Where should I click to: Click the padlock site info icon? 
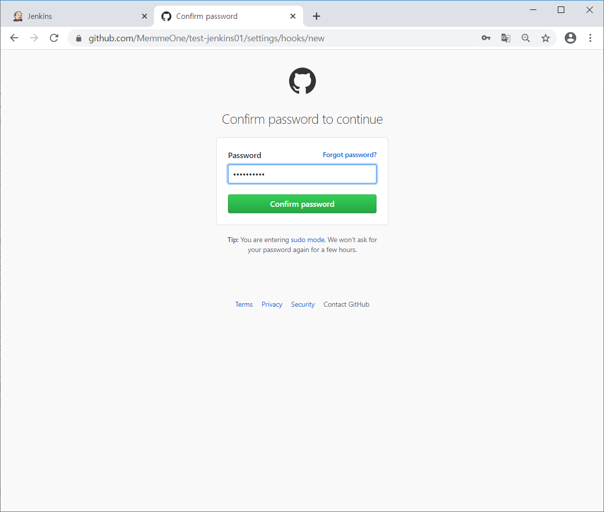click(78, 38)
